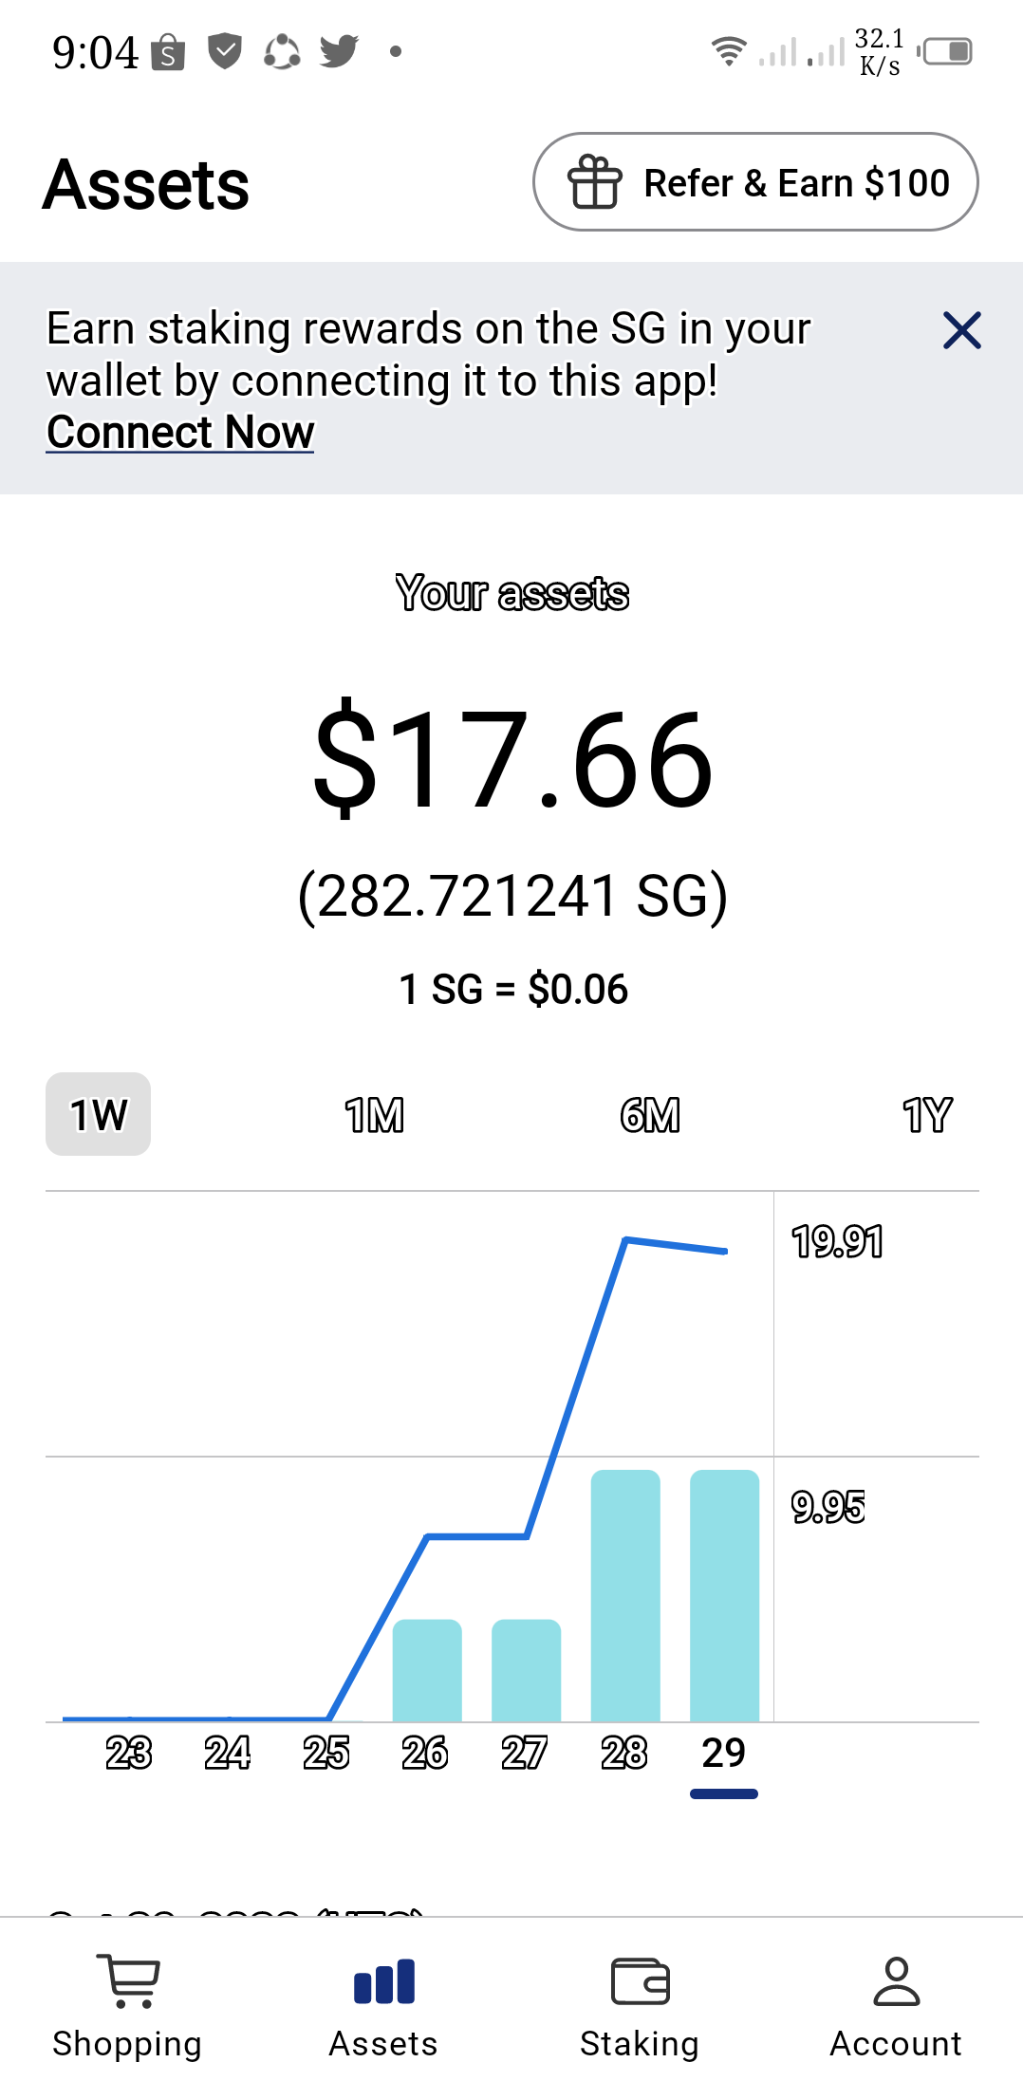Tap Refer & Earn $100 button
This screenshot has height=2081, width=1023.
(x=755, y=181)
